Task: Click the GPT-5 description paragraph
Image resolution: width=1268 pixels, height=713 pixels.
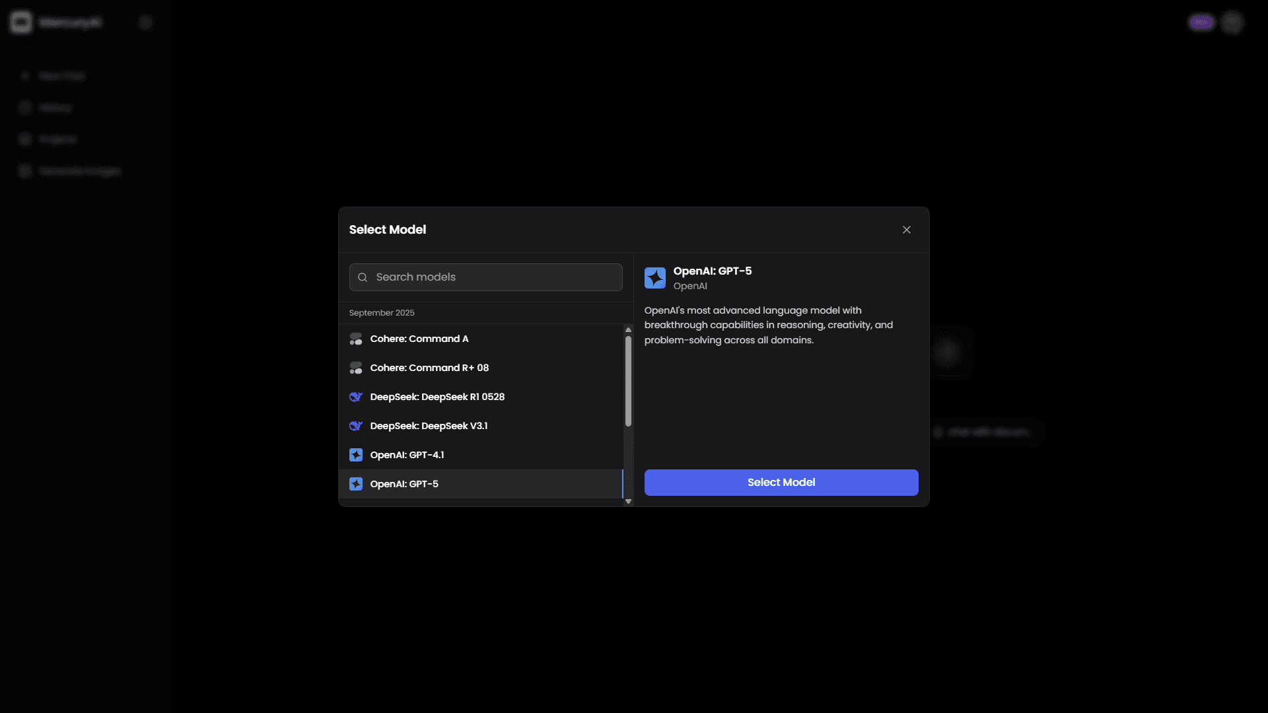Action: [769, 325]
